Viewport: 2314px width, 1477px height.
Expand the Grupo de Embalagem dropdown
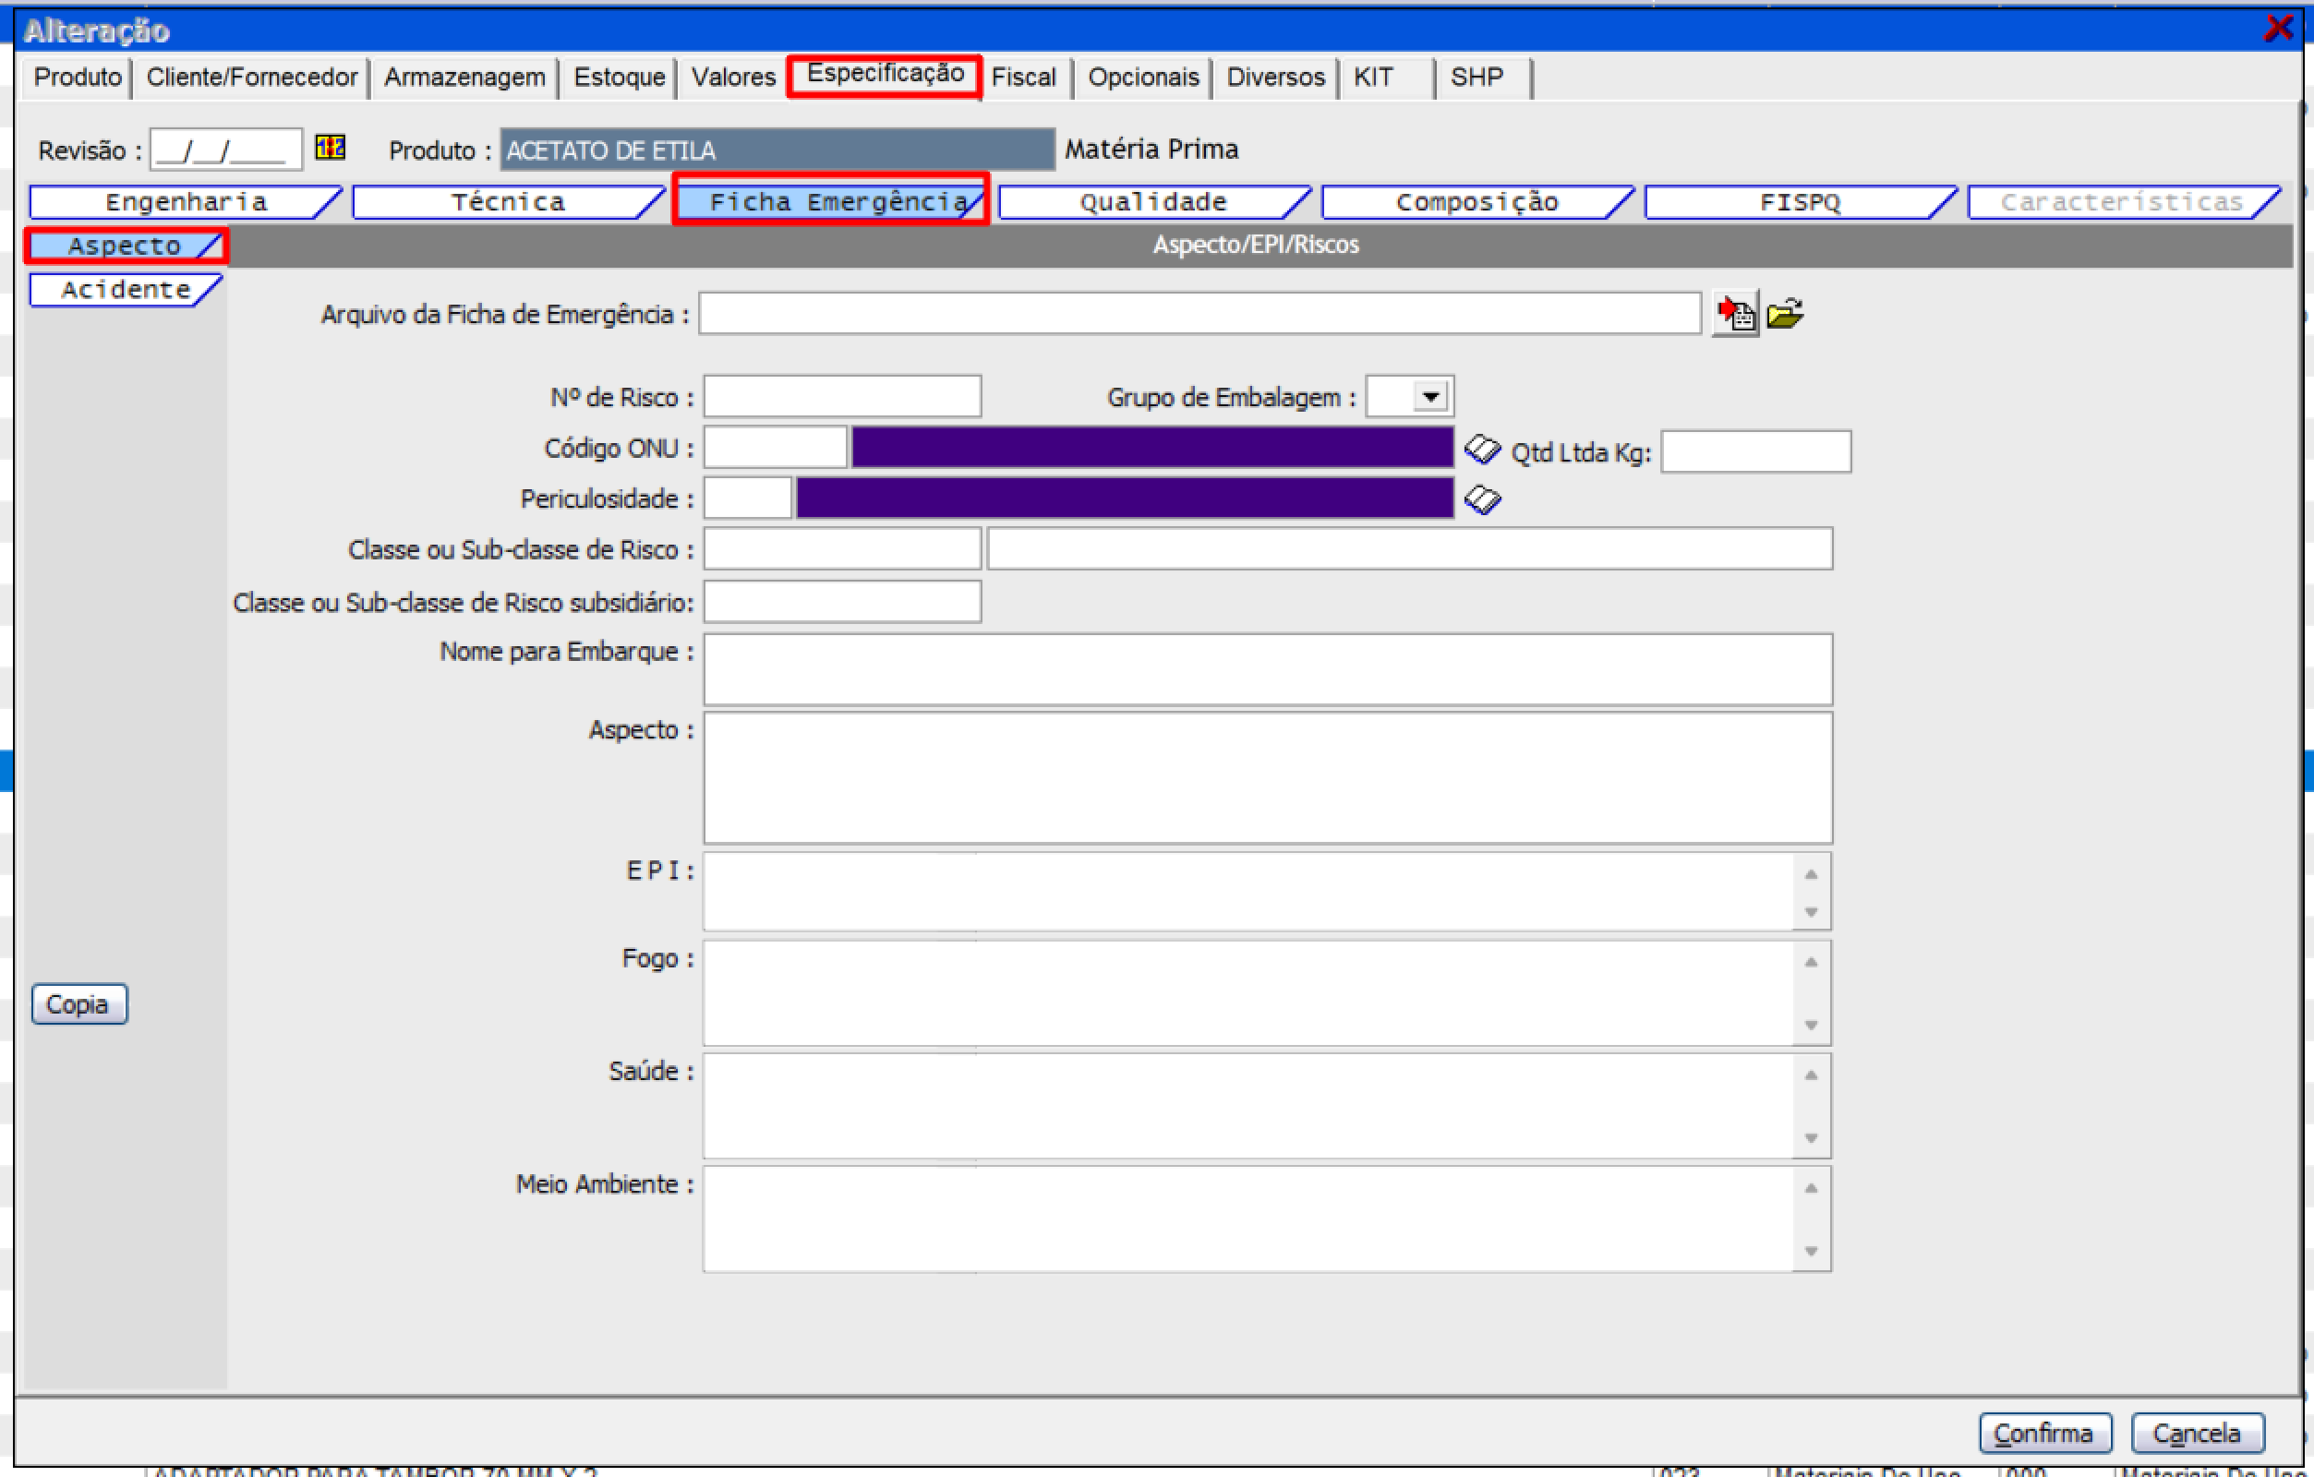[1430, 397]
